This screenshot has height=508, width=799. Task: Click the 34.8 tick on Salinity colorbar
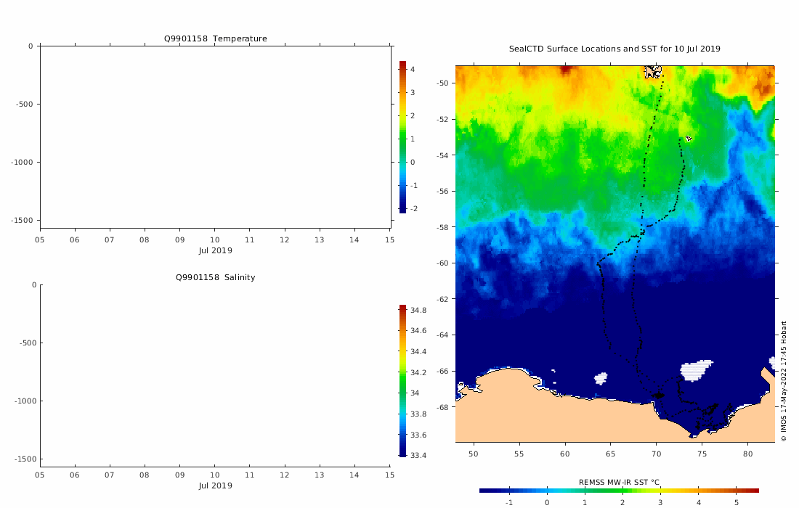click(x=418, y=311)
